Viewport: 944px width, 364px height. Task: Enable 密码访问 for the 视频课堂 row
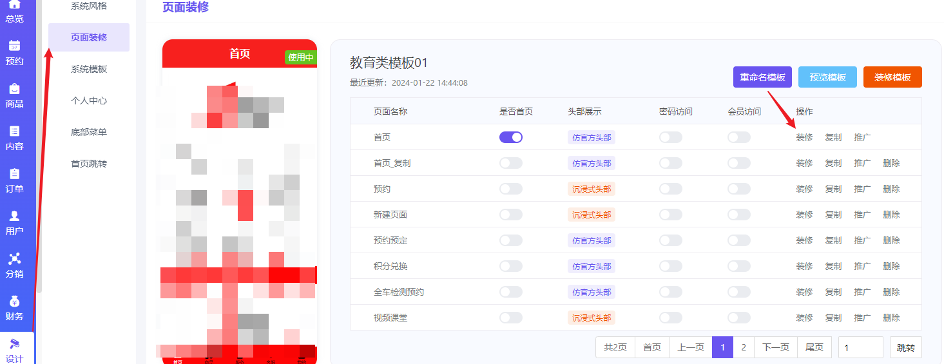(671, 318)
